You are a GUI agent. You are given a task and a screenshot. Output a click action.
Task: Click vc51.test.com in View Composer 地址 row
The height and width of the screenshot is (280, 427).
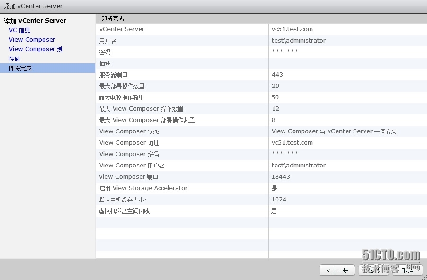(292, 143)
